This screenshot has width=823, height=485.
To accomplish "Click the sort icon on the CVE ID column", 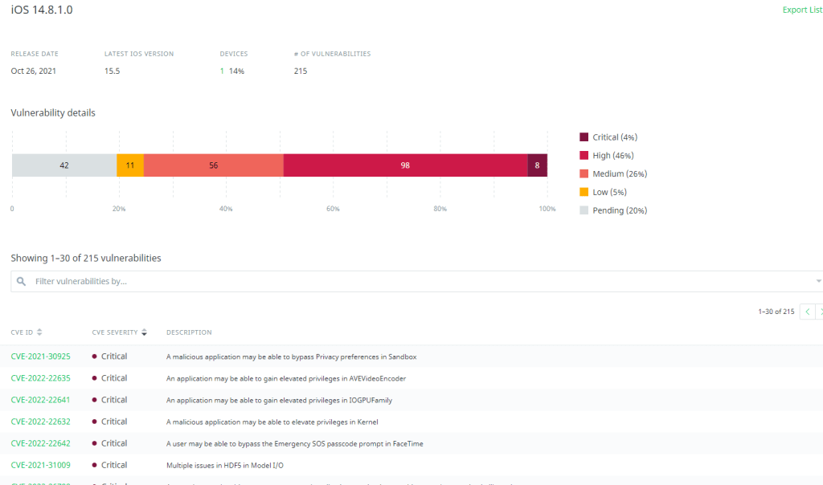I will click(x=39, y=332).
